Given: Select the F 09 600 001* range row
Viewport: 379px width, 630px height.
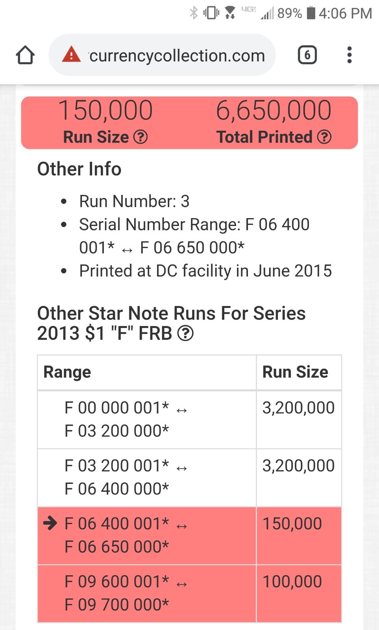Looking at the screenshot, I should (x=189, y=593).
